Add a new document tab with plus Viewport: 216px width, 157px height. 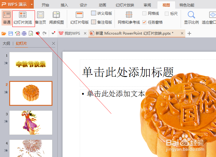click(x=189, y=33)
